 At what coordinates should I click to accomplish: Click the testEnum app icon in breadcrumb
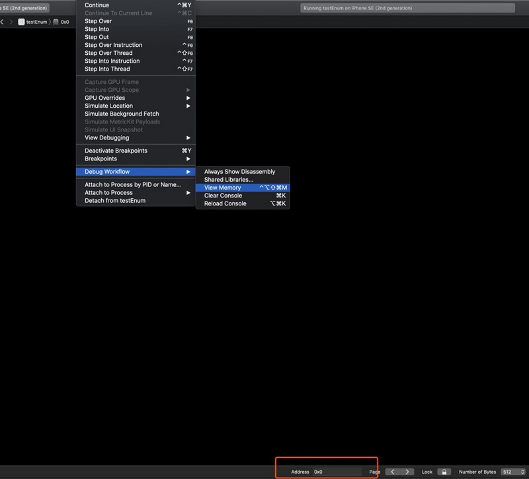tap(22, 21)
